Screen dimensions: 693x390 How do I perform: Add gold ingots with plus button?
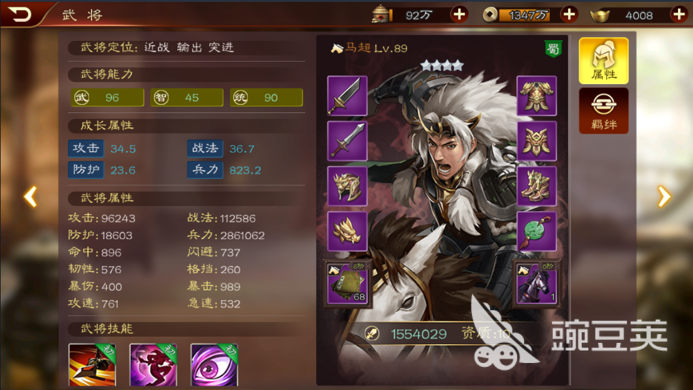[x=679, y=14]
